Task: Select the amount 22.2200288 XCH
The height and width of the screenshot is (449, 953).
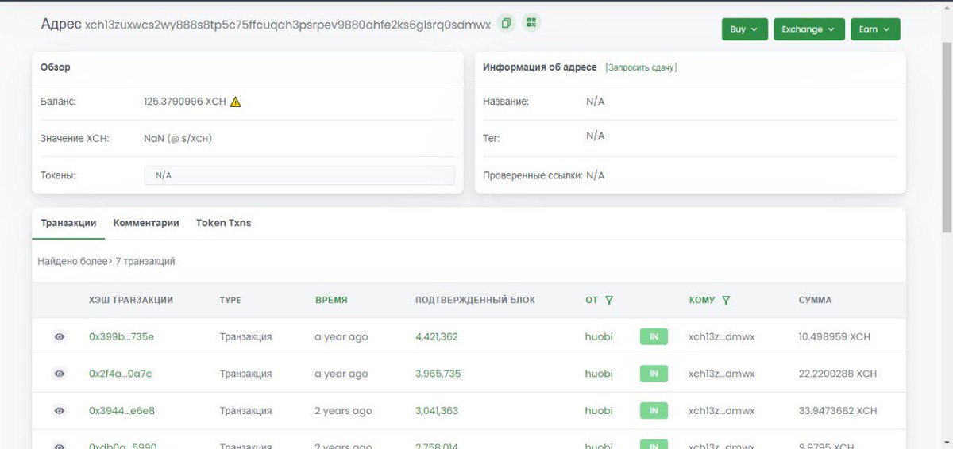Action: pyautogui.click(x=838, y=374)
